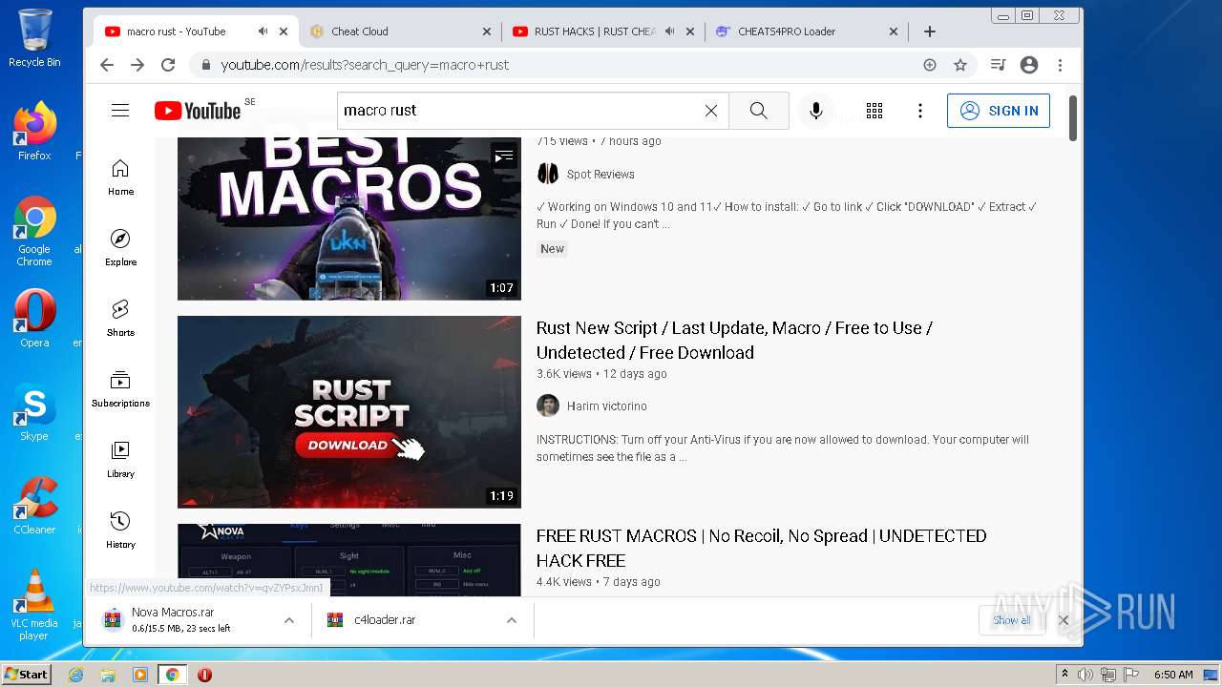Open the Recycle Bin desktop icon
Screen dimensions: 1222x687
(x=34, y=38)
